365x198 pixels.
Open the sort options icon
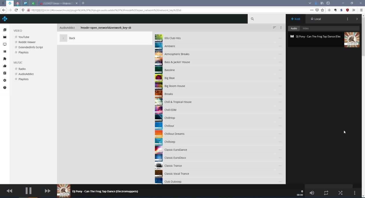tap(274, 28)
